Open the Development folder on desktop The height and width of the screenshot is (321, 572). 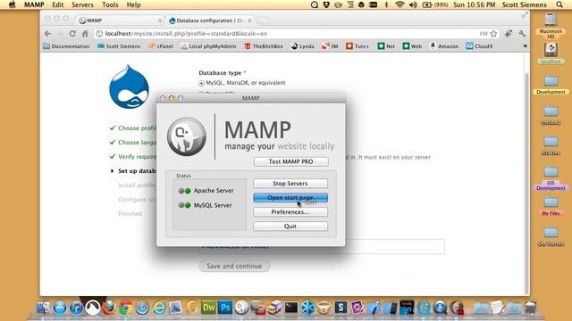coord(551,84)
